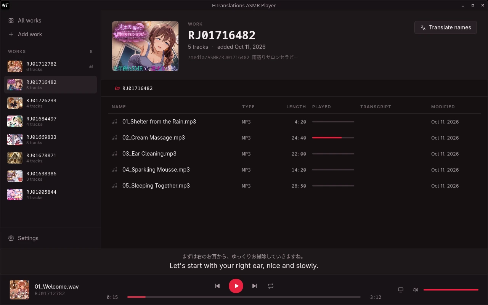The height and width of the screenshot is (305, 488).
Task: Play track 01_Shelter from the Rain.mp3
Action: tap(294, 122)
